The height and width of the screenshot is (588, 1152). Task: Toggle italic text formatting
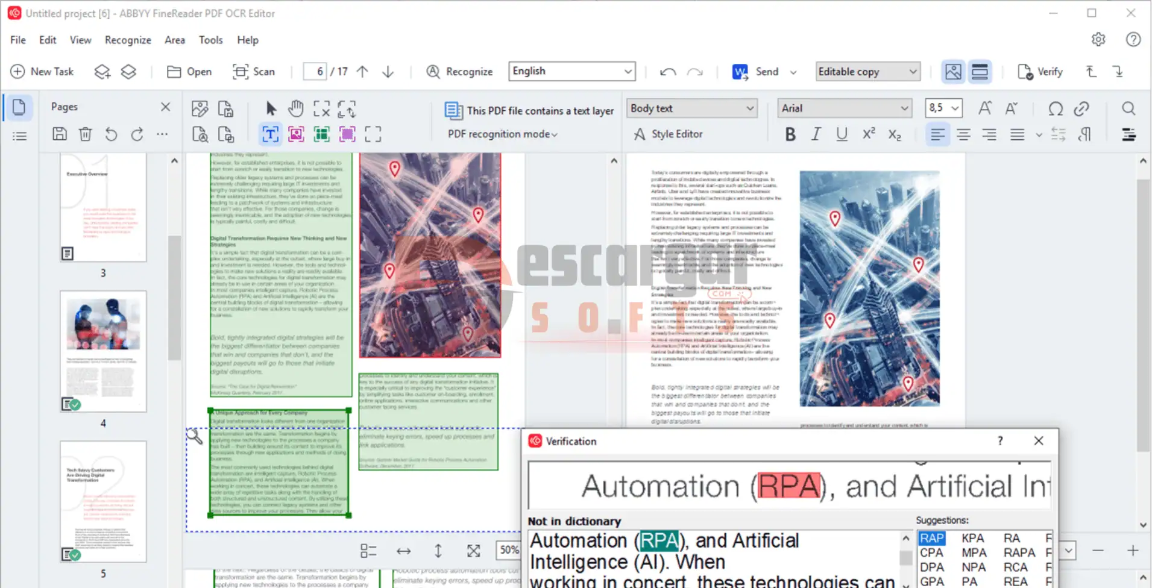pyautogui.click(x=816, y=134)
